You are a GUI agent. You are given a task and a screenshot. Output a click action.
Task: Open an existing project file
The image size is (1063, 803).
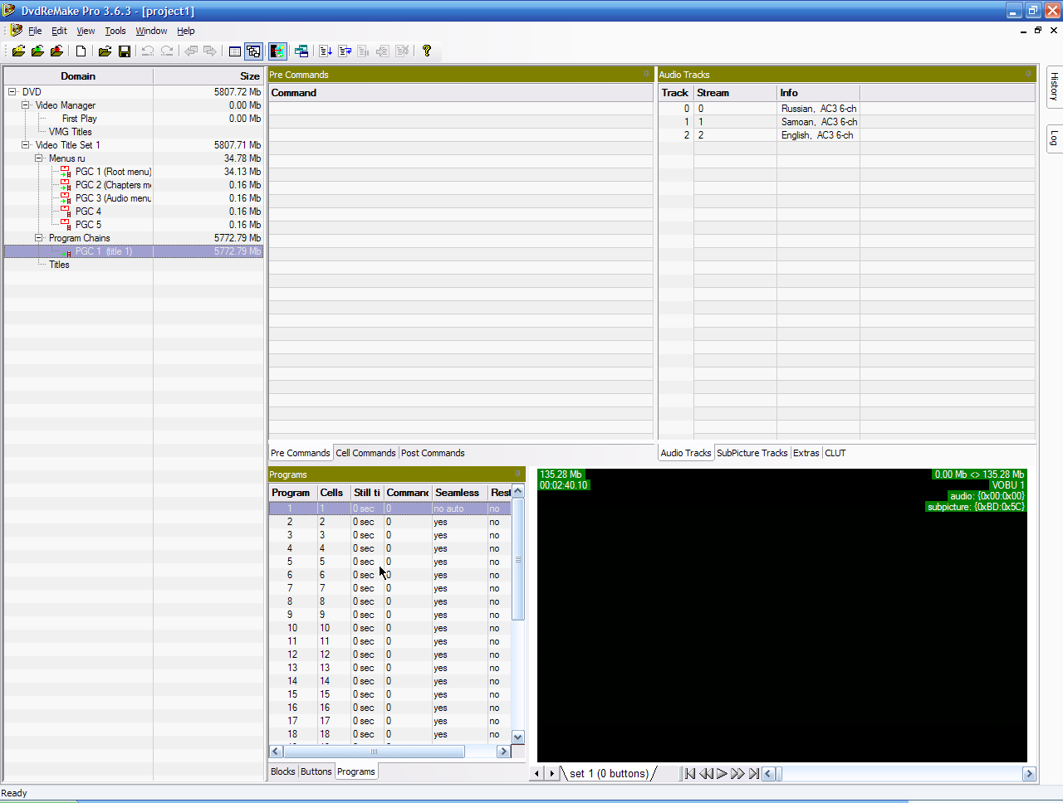(105, 51)
